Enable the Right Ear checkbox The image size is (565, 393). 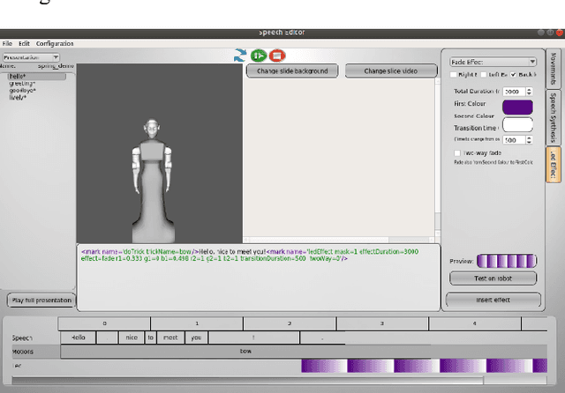(x=456, y=76)
